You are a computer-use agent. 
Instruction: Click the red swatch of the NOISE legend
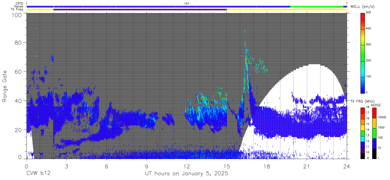pos(374,113)
